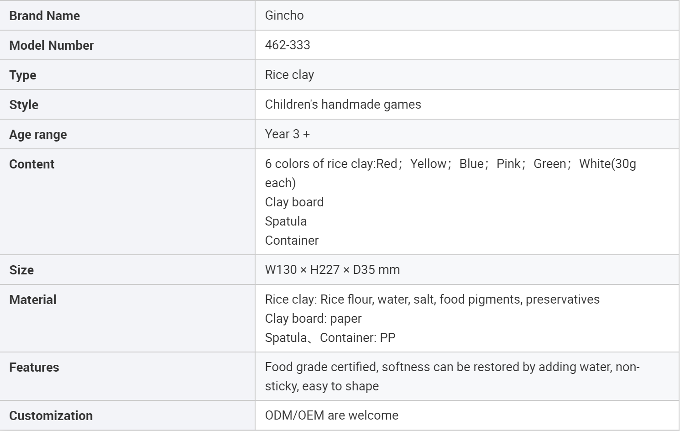Viewport: 680px width, 431px height.
Task: Select Children's handmade games text
Action: pos(343,105)
